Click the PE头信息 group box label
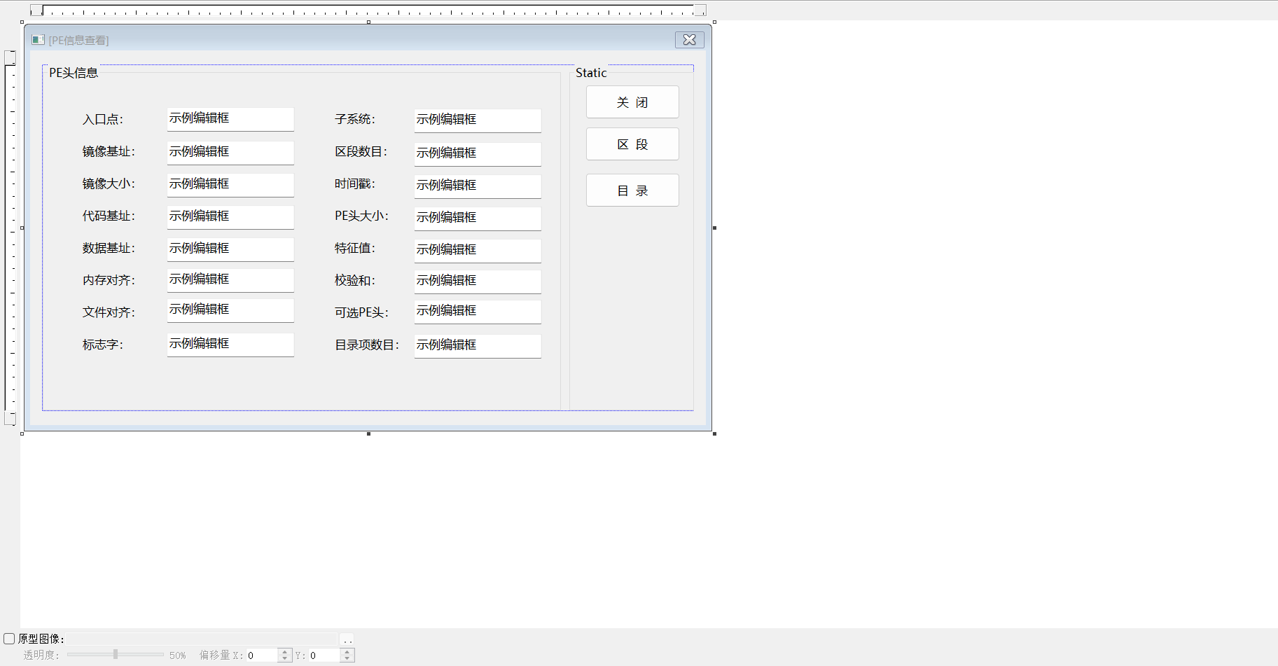This screenshot has width=1278, height=666. click(74, 73)
